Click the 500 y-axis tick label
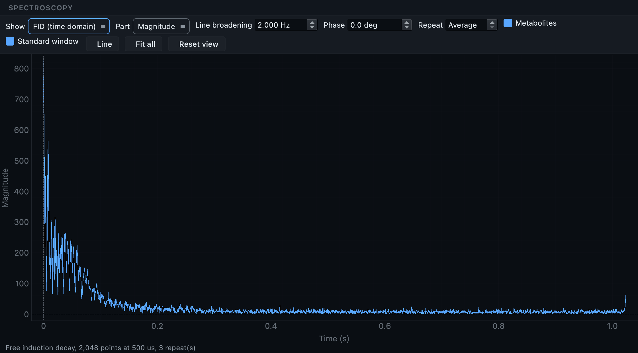This screenshot has width=638, height=353. click(21, 161)
